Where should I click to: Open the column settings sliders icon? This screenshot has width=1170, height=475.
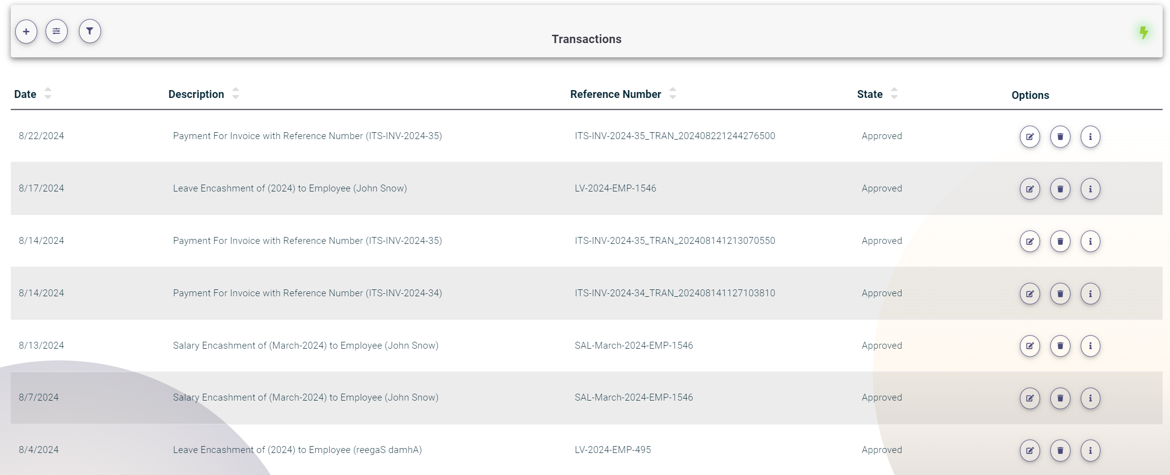tap(56, 32)
